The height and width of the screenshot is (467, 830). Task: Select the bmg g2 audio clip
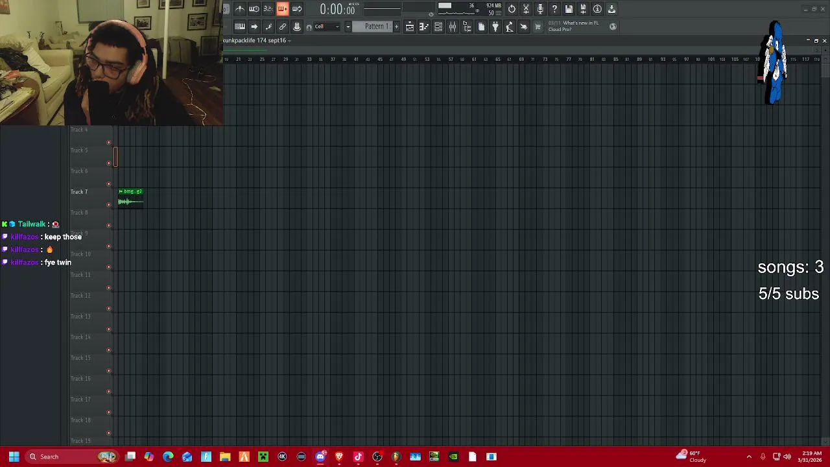pyautogui.click(x=130, y=197)
